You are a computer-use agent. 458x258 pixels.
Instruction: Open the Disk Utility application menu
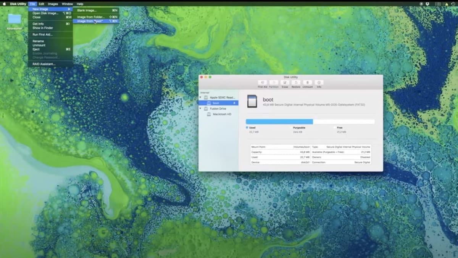pyautogui.click(x=18, y=4)
